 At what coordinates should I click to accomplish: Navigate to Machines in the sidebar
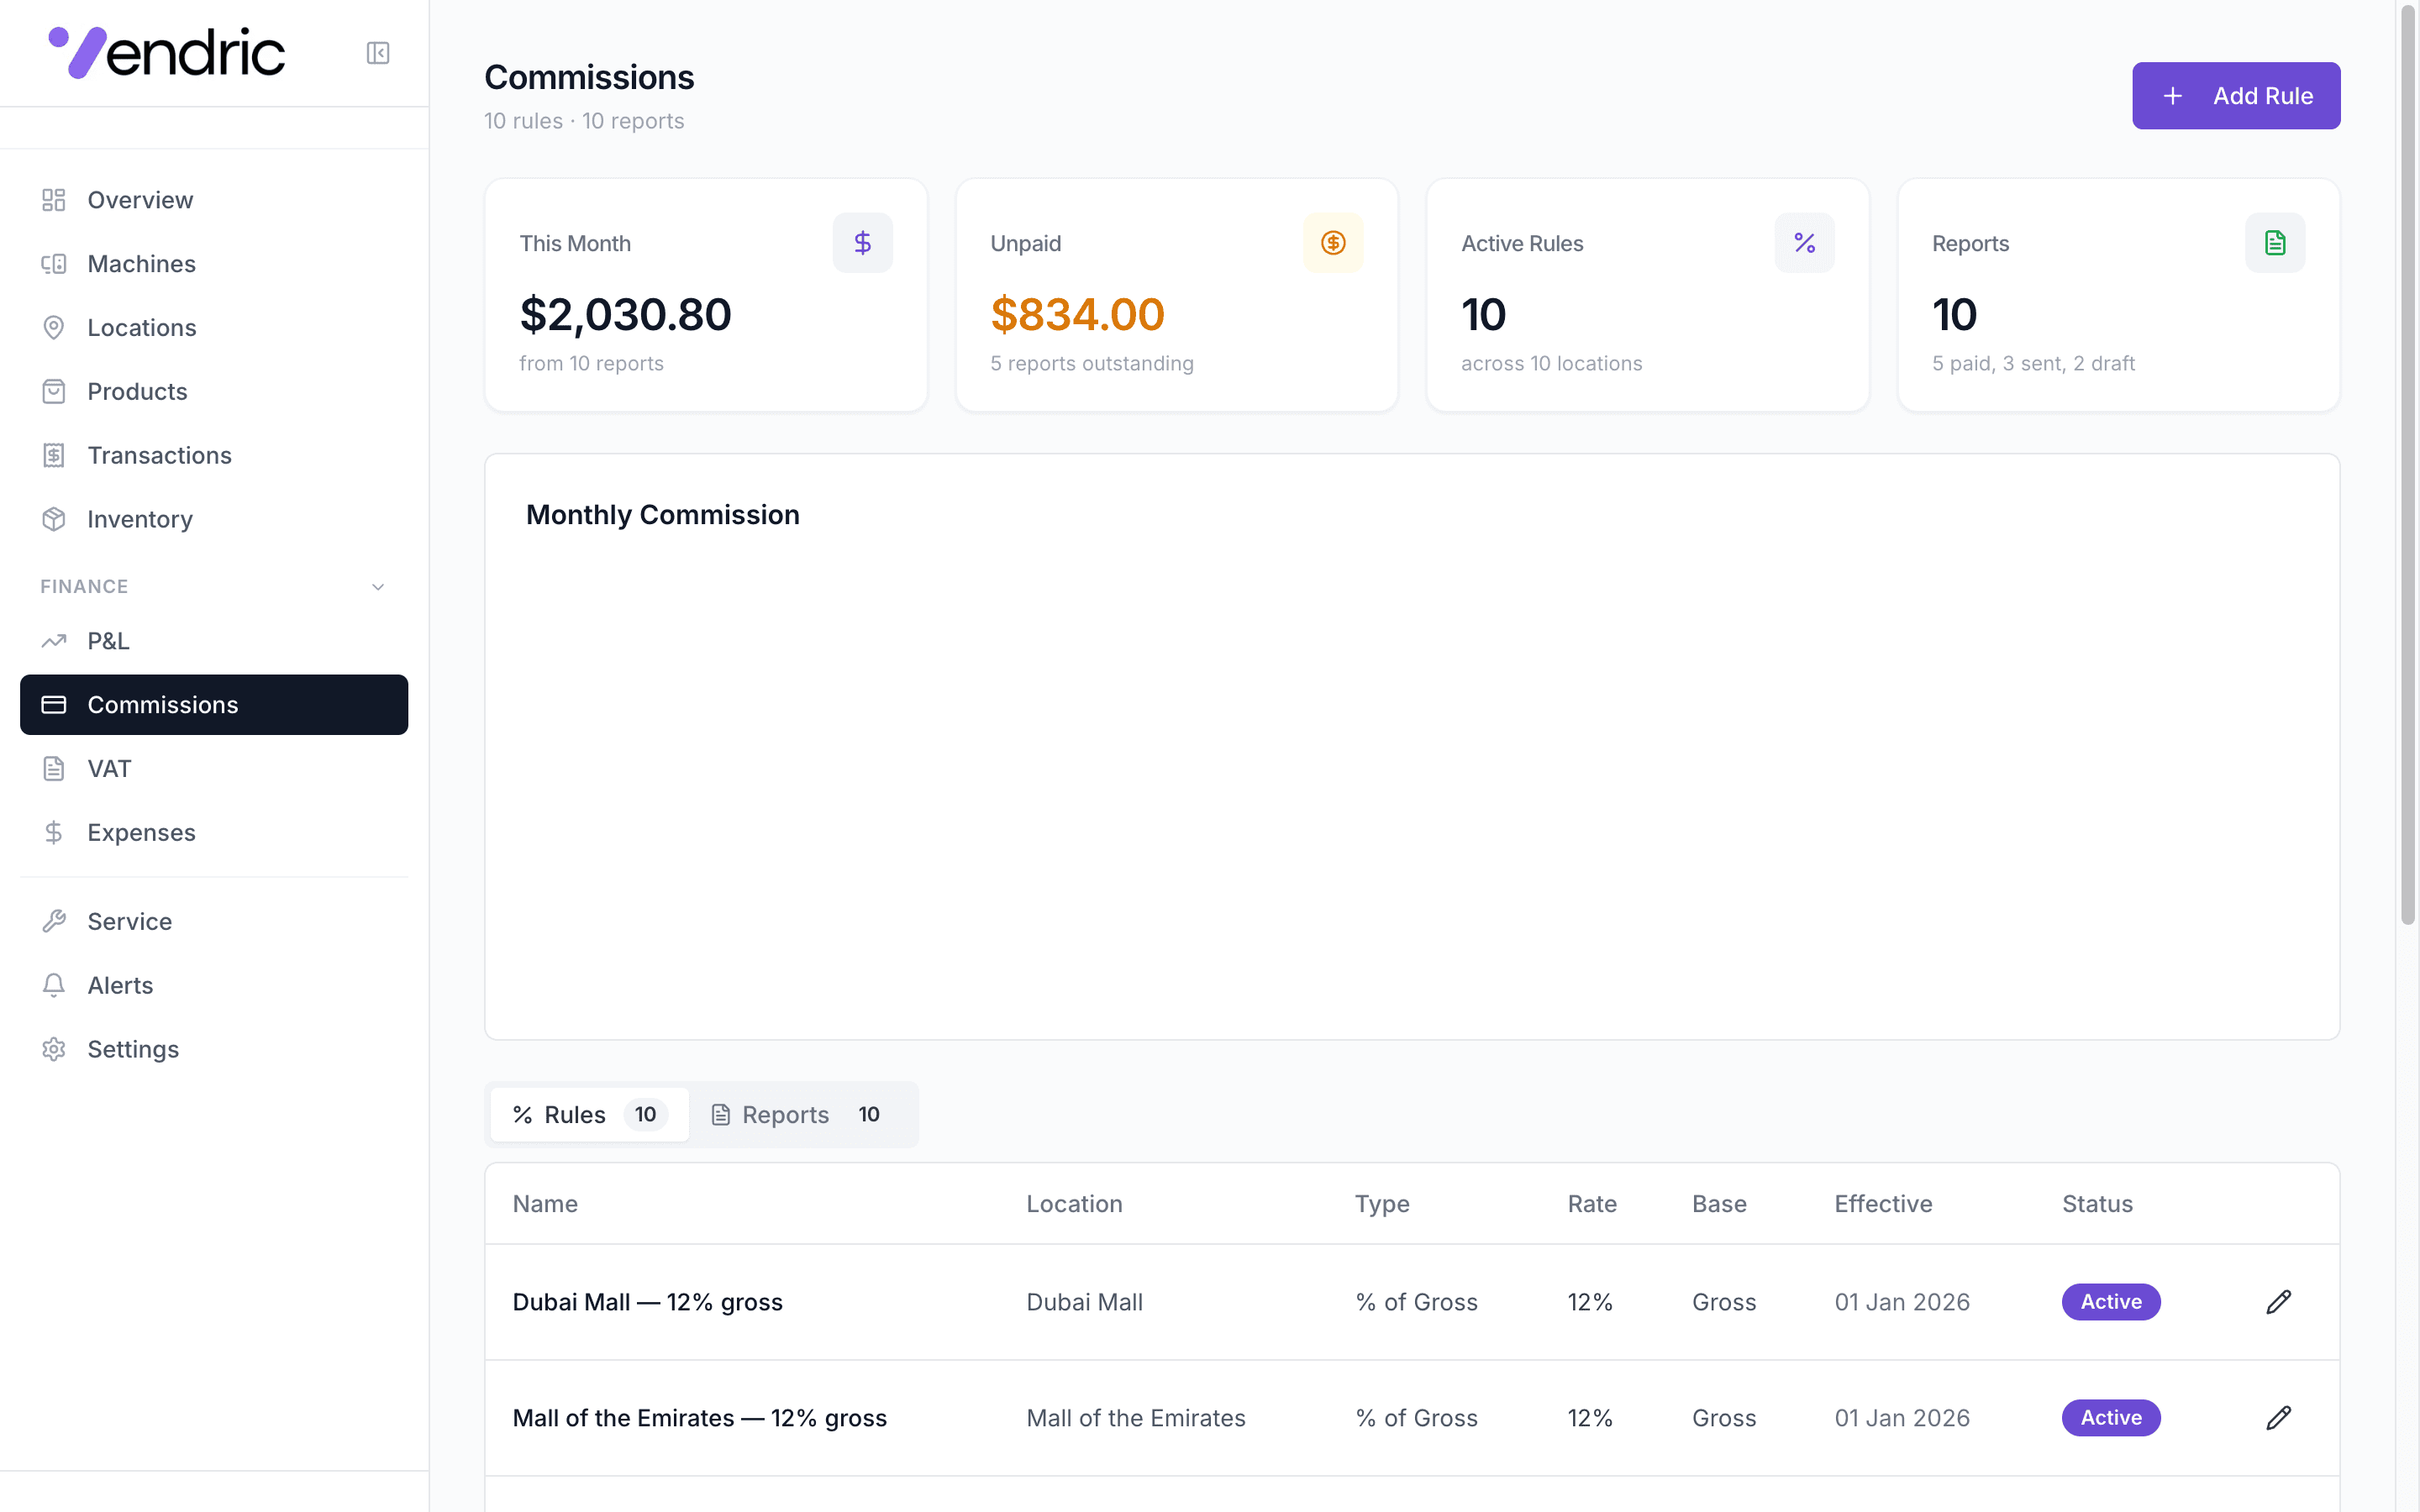pos(141,264)
